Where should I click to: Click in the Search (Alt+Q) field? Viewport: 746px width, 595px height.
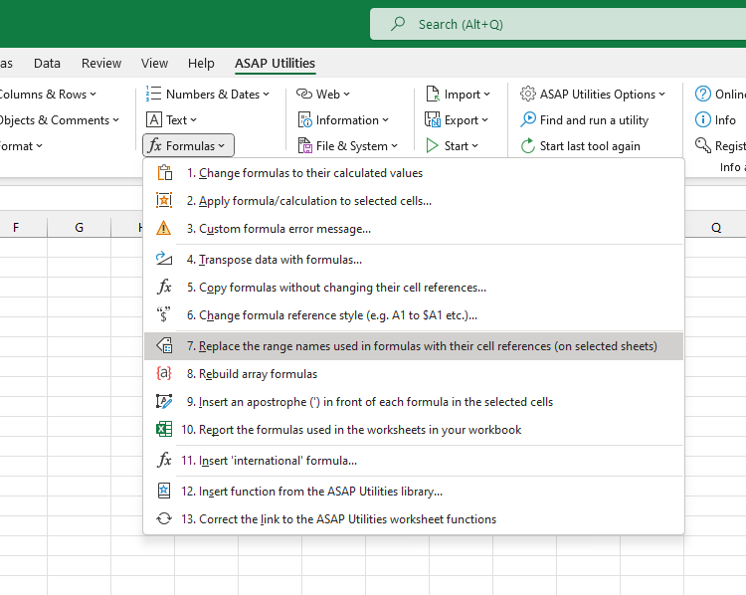558,24
